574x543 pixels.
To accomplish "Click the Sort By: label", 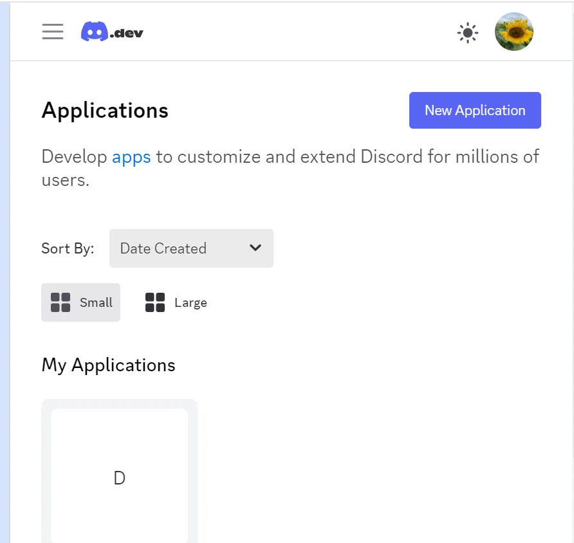I will pyautogui.click(x=68, y=248).
